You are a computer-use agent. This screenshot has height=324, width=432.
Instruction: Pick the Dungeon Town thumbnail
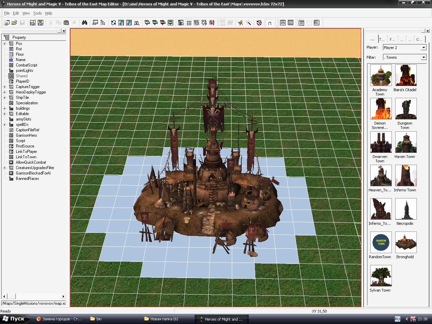(406, 109)
